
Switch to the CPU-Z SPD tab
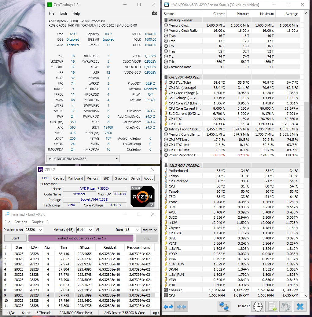[x=106, y=178]
